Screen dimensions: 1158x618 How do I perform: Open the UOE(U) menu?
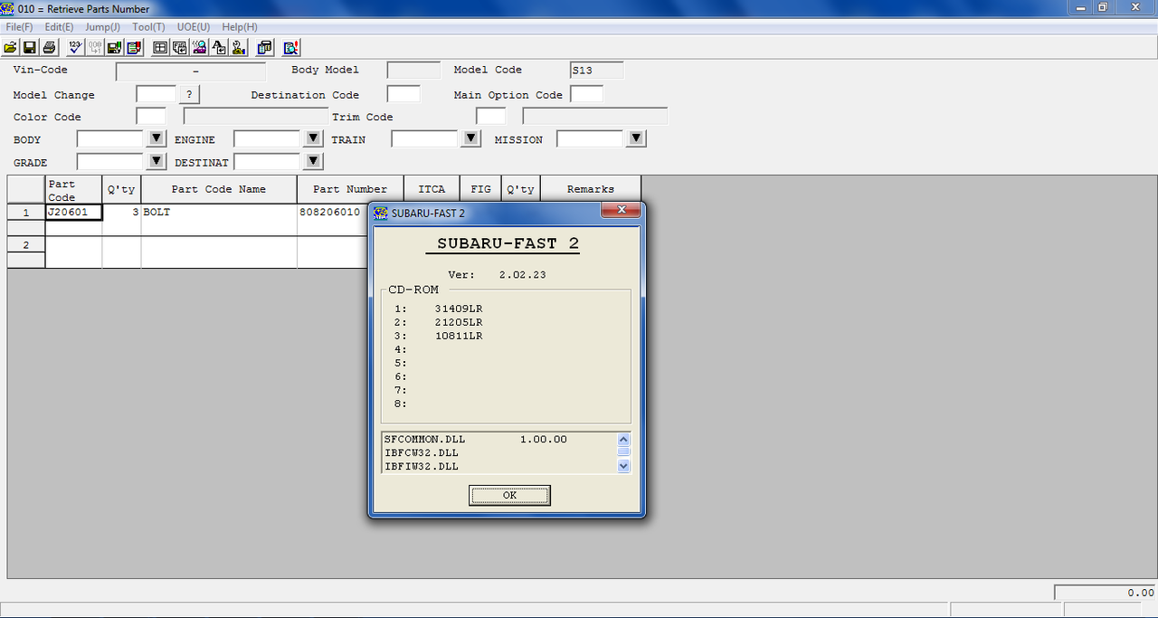(x=194, y=27)
